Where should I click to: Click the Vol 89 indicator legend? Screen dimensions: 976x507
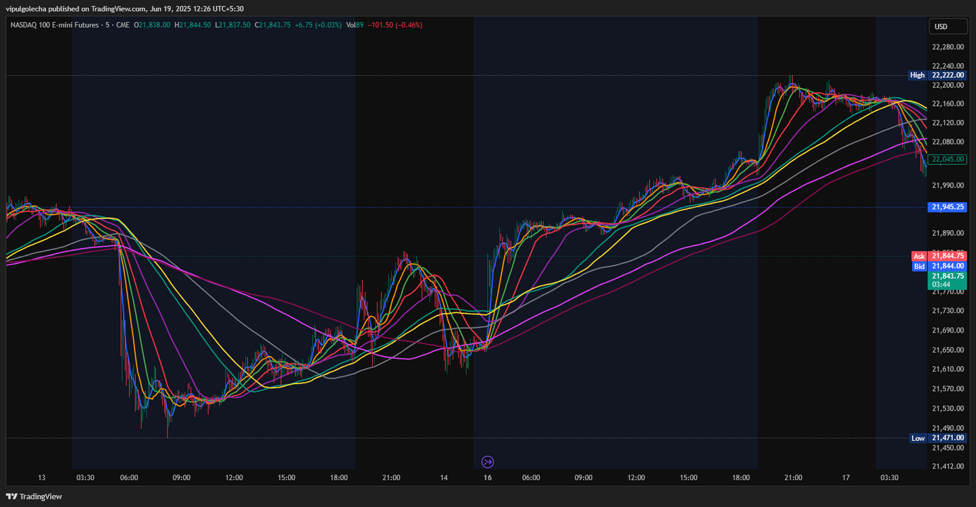[x=355, y=25]
